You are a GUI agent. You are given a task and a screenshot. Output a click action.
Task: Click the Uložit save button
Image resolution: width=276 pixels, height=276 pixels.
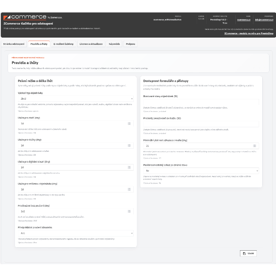pos(248,253)
